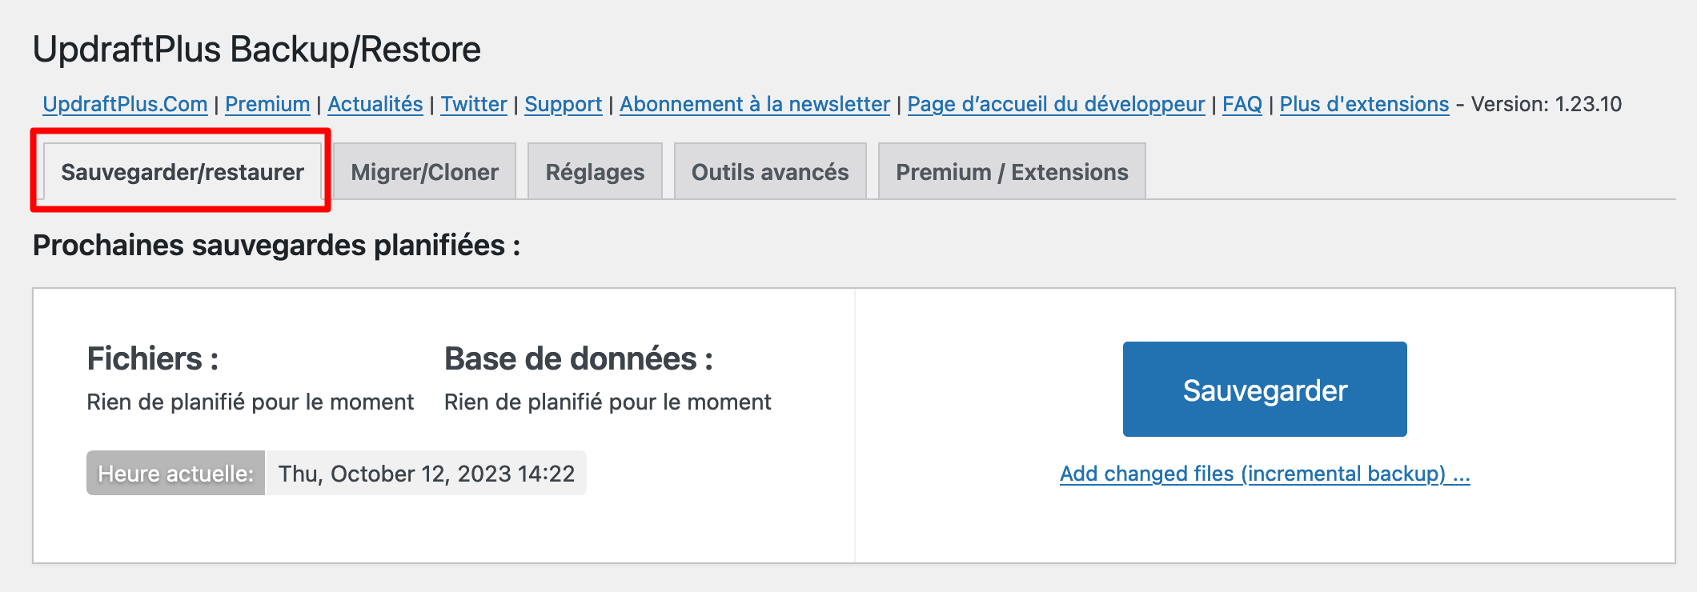Click the Premium link in header

(x=267, y=105)
